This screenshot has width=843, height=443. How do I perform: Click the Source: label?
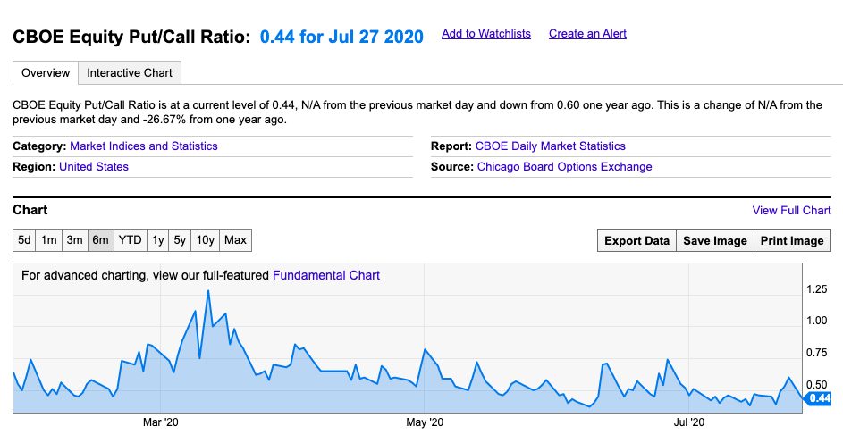(x=452, y=166)
